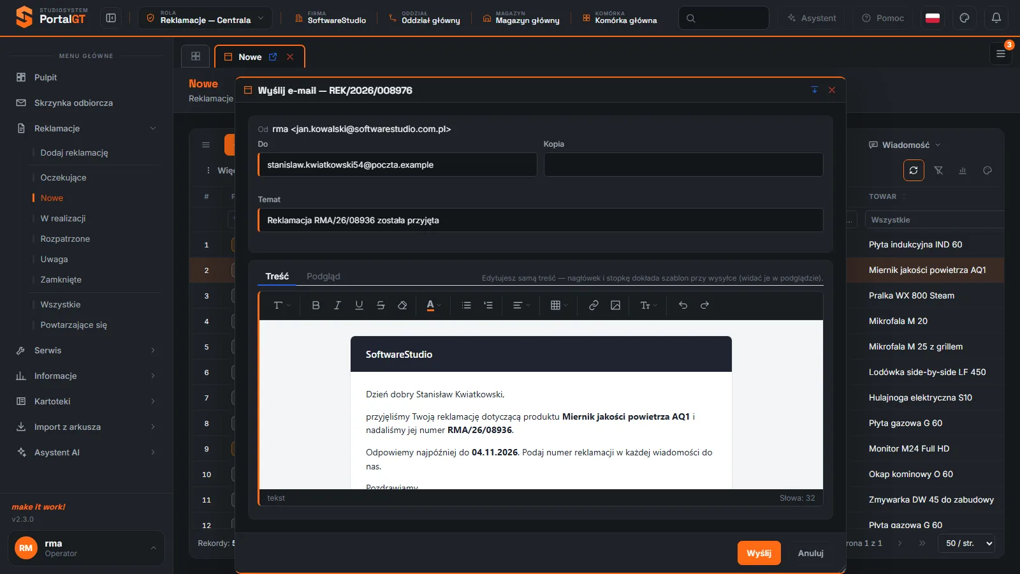Open the Asystent button in top bar

pos(811,18)
